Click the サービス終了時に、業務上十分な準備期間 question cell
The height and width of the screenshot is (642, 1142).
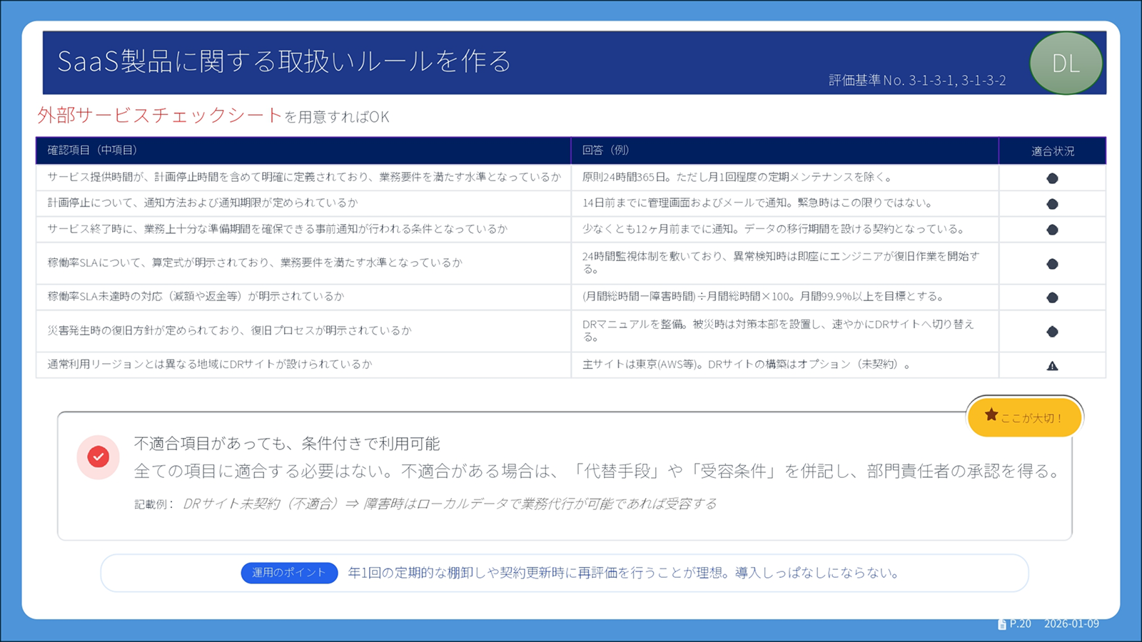pyautogui.click(x=304, y=229)
